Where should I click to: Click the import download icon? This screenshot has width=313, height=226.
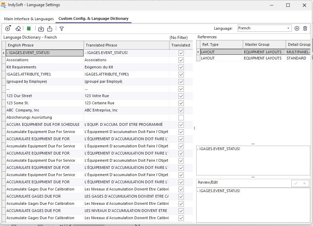[x=41, y=29]
